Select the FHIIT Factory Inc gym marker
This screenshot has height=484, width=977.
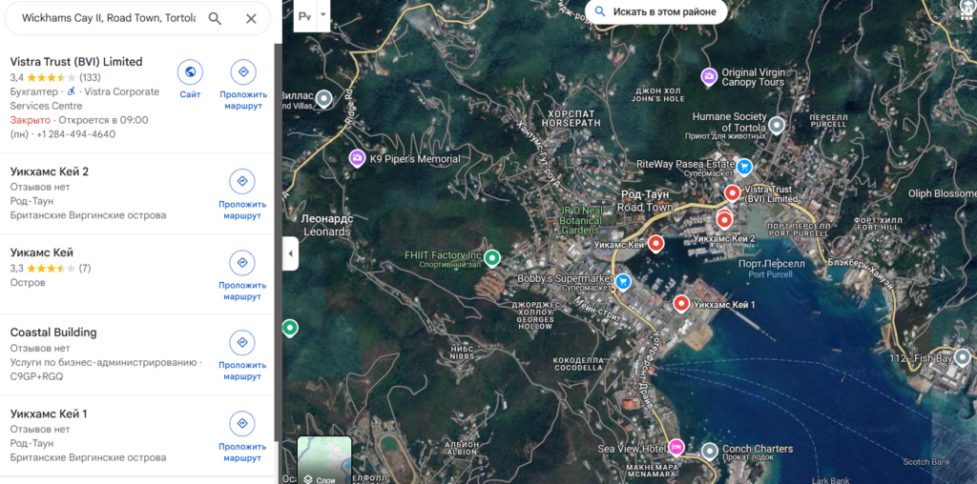click(x=492, y=257)
